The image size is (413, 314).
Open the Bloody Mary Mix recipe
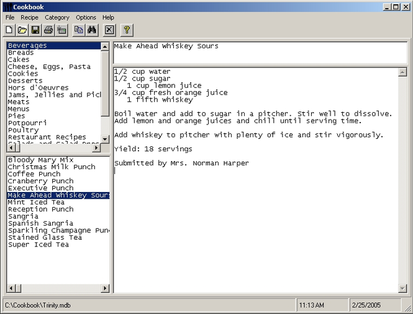tap(58, 160)
